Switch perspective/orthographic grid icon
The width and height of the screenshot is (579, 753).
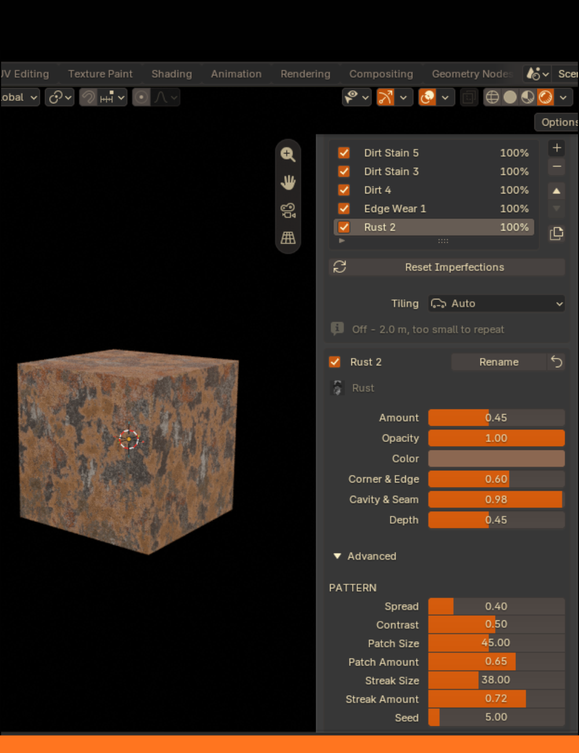288,237
